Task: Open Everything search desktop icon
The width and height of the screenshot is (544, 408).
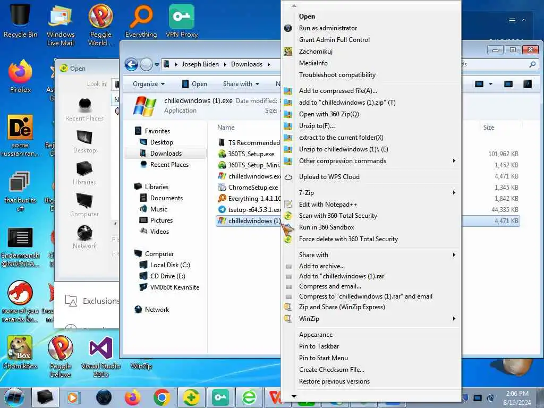Action: 141,20
